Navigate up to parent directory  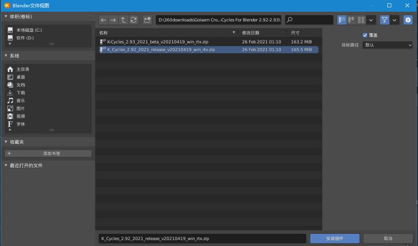click(x=123, y=20)
